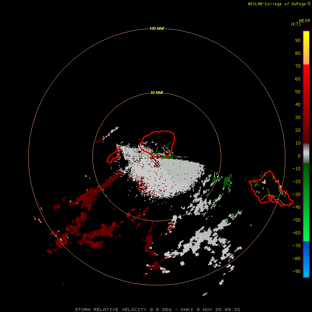Click the large red island outline north of radar center
This screenshot has width=312, height=312.
coord(157,144)
